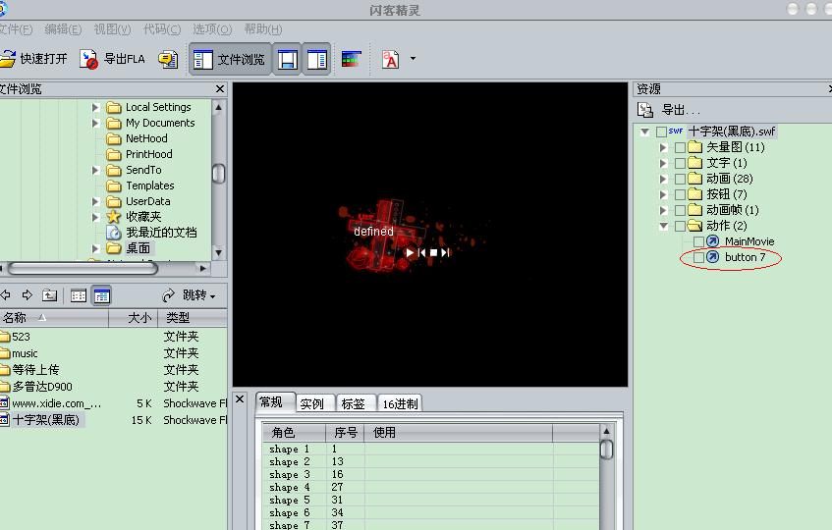832x530 pixels.
Task: Open dropdown arrow next to letter A icon
Action: click(413, 58)
